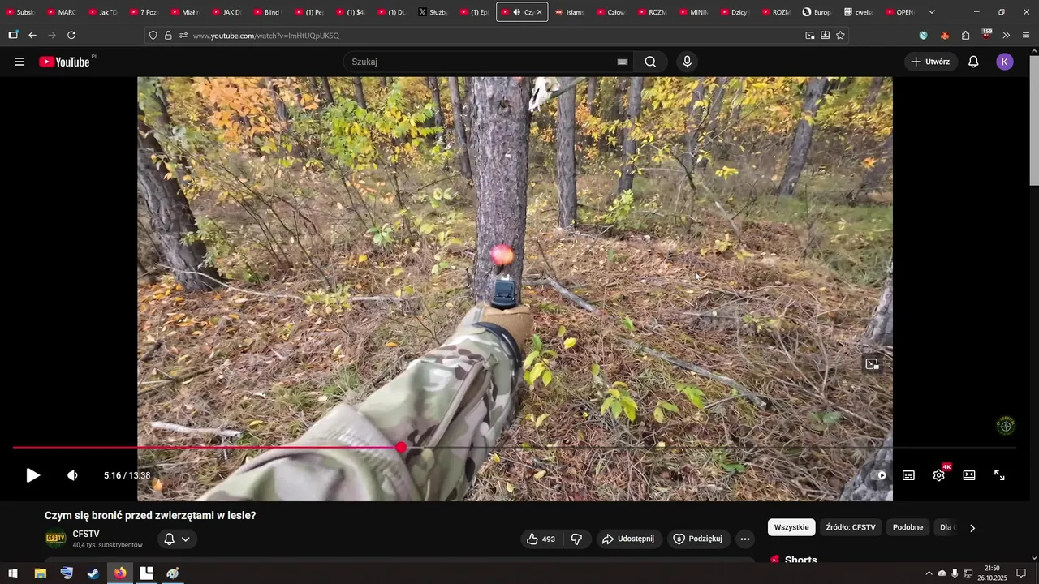Go forward in browser history

point(52,35)
